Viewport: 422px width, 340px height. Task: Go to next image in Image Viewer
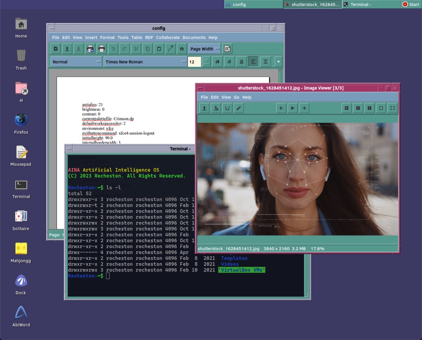coord(304,108)
